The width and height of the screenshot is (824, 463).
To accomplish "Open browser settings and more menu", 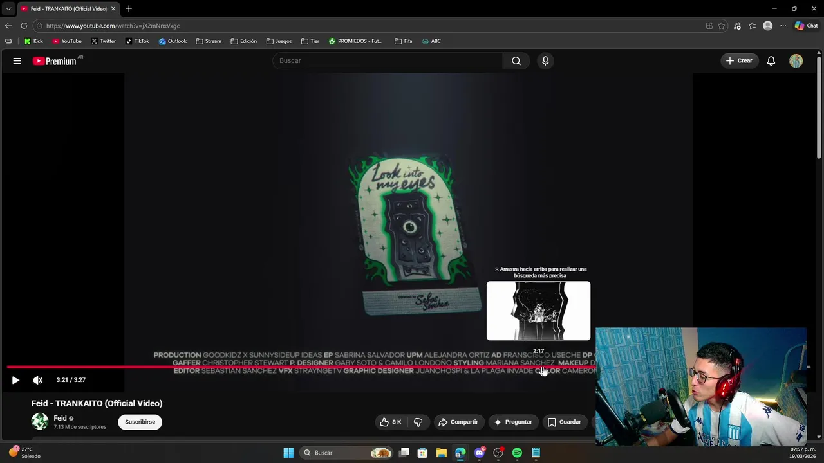I will 783,26.
